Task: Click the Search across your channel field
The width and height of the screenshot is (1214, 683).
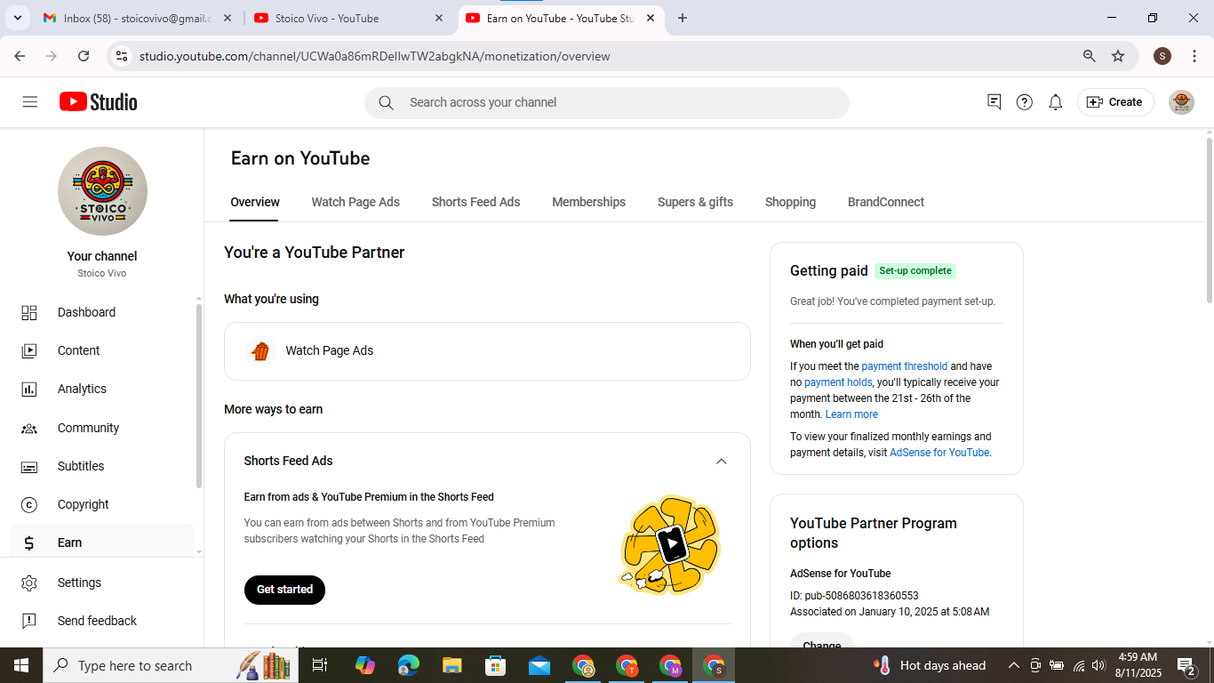Action: (x=607, y=102)
